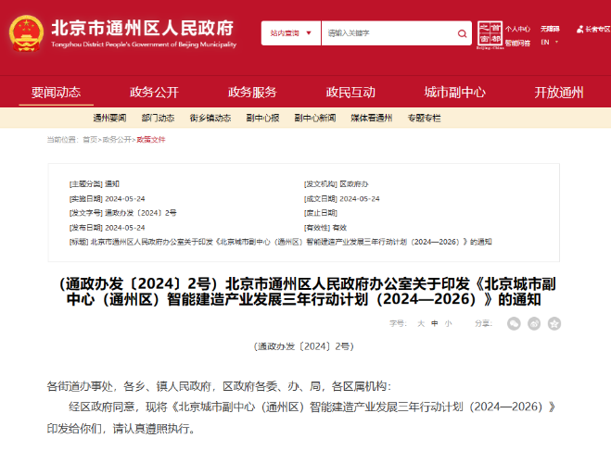Viewport: 611px width, 451px height.
Task: Click the search magnifier icon
Action: [464, 33]
